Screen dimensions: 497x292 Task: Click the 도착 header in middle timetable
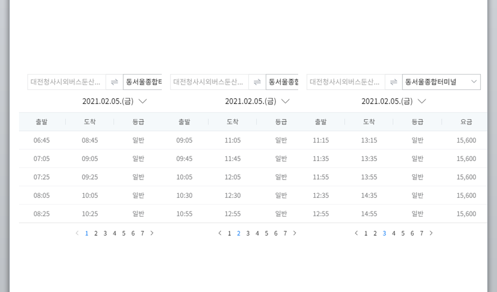[x=232, y=122]
